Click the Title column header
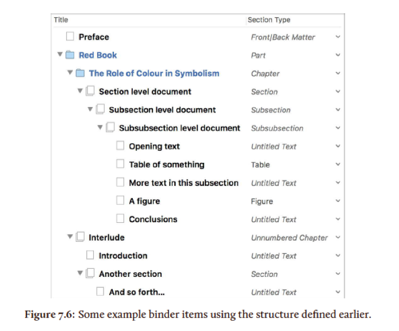Viewport: 399px width, 331px height. [61, 20]
